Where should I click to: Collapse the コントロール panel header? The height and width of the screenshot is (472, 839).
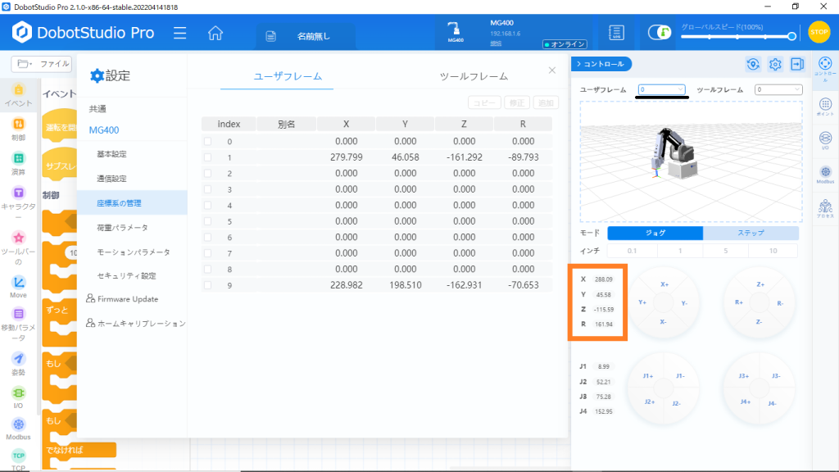(601, 64)
